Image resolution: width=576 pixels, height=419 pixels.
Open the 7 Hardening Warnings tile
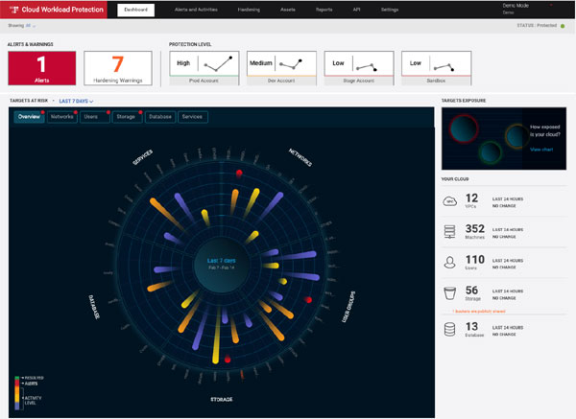click(118, 70)
